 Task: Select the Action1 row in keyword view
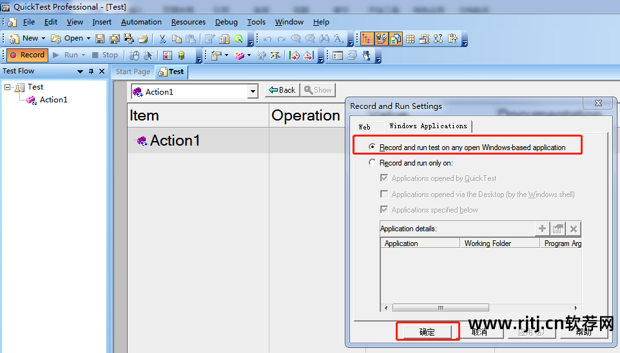point(236,140)
